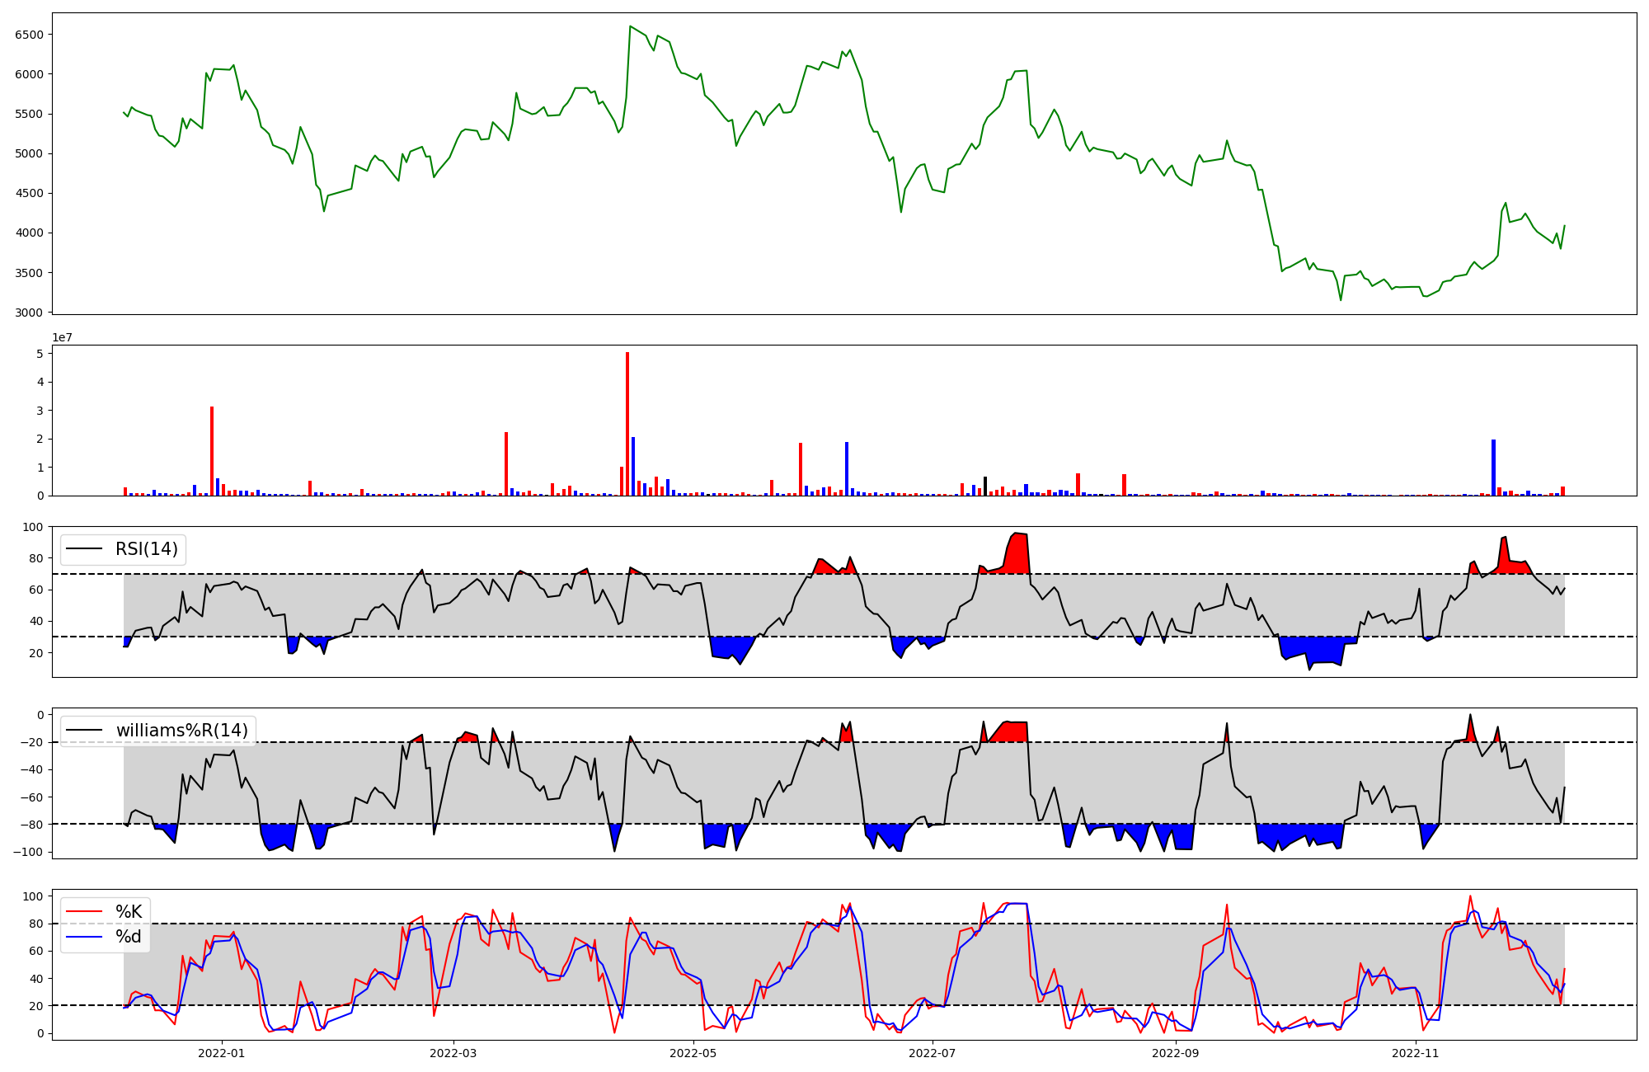Click the williams%R(14) legend label
The image size is (1649, 1072).
click(181, 731)
